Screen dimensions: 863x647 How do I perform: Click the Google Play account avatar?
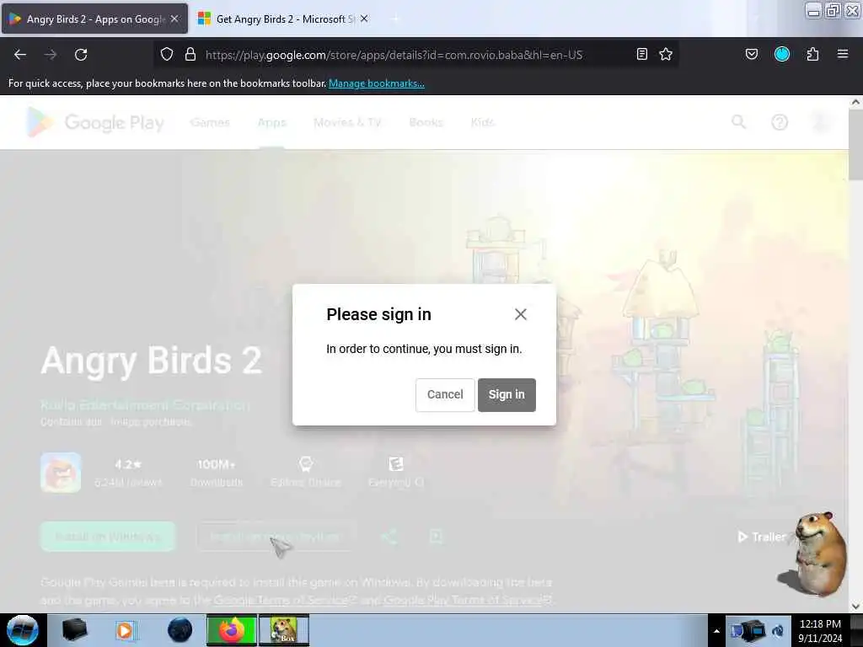click(x=821, y=122)
